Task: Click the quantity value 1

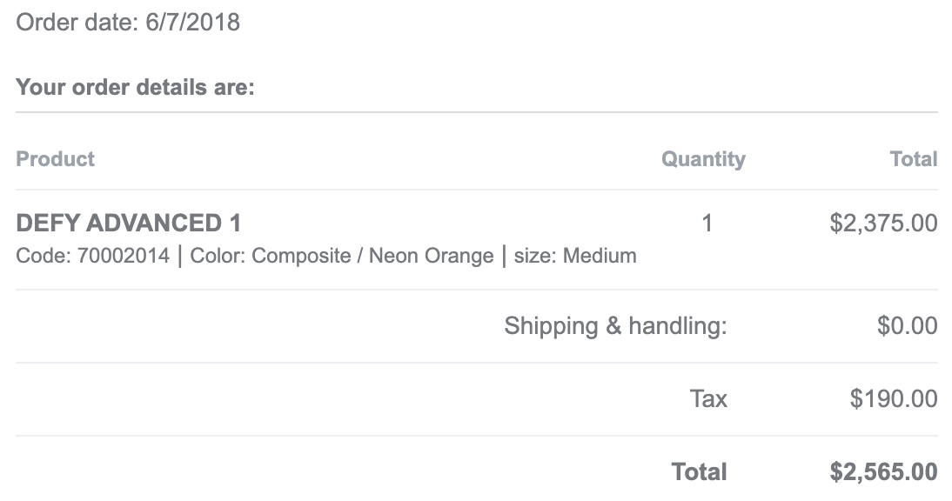Action: click(x=707, y=224)
